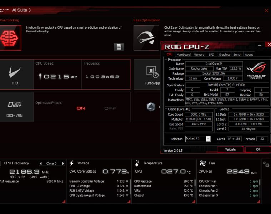The height and width of the screenshot is (214, 271).
Task: Turn Optimized Phase OFF
Action: click(x=110, y=108)
